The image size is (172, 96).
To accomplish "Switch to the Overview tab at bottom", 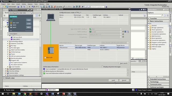I will click(x=26, y=90).
